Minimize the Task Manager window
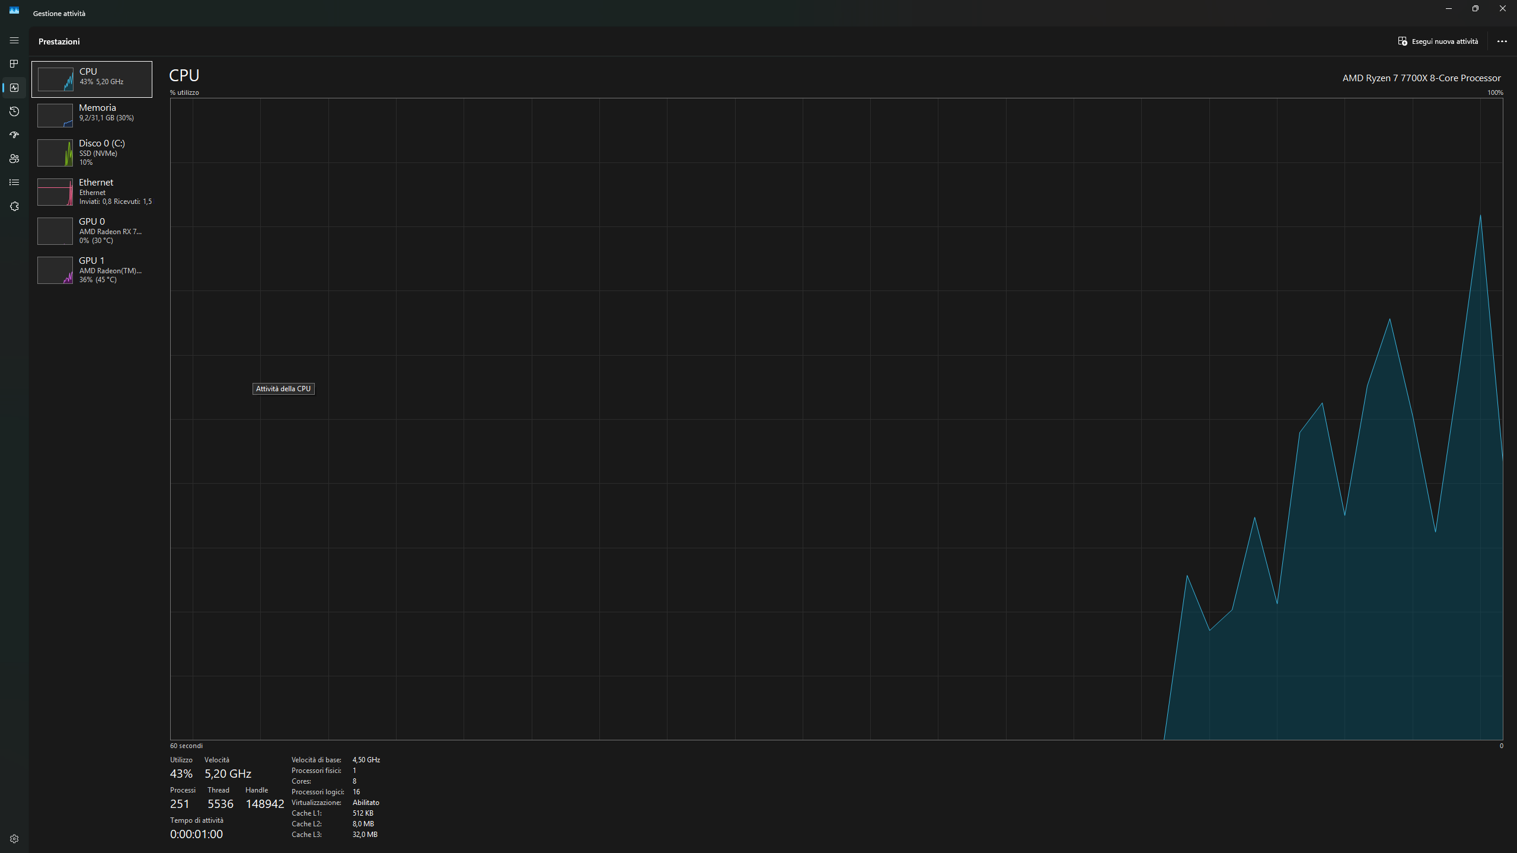1517x853 pixels. click(x=1449, y=9)
